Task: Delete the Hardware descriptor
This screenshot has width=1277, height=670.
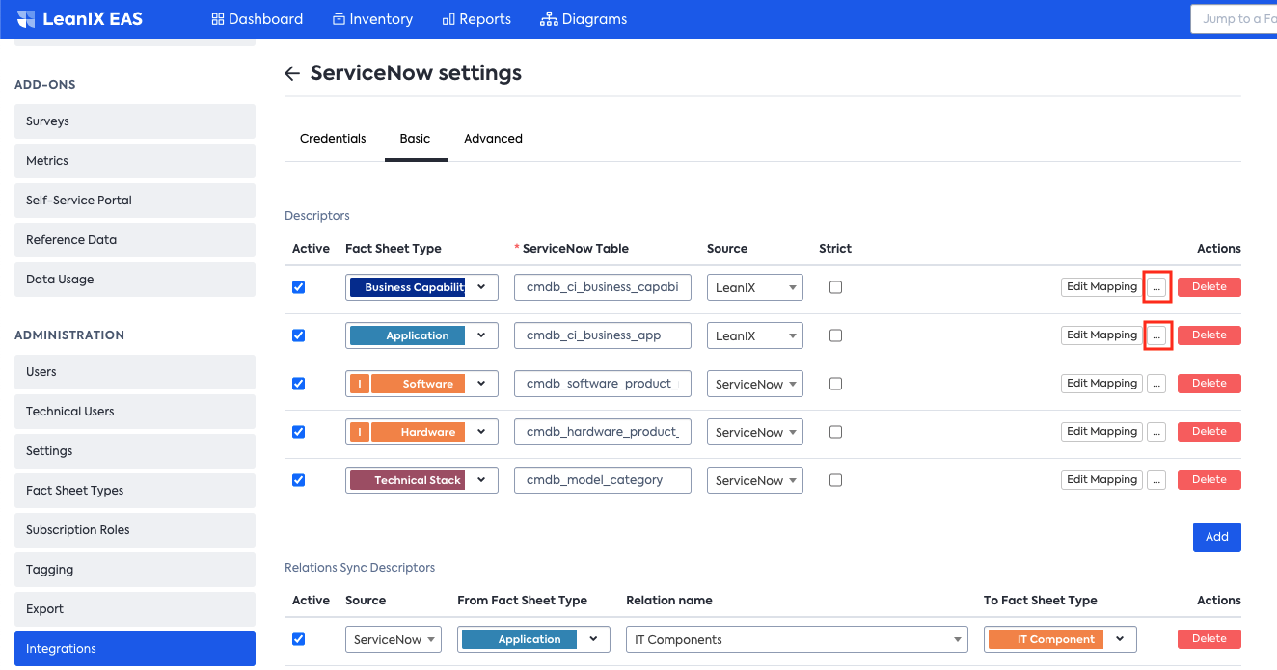Action: click(1209, 432)
